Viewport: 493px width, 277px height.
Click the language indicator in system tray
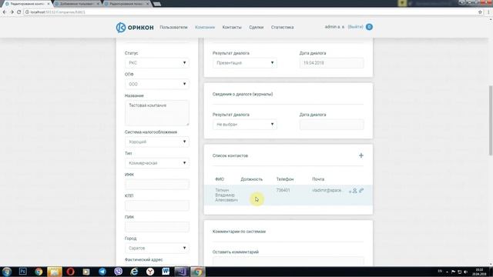coord(440,271)
